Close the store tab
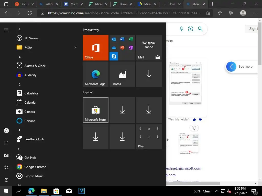Viewport: 262px width, 196px height. pyautogui.click(x=204, y=4)
